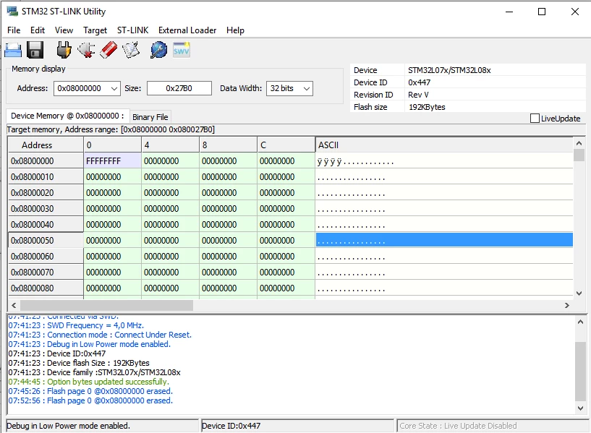Screen dimensions: 591x433
Task: Click the Flash size value 192KBytes
Action: (x=427, y=107)
